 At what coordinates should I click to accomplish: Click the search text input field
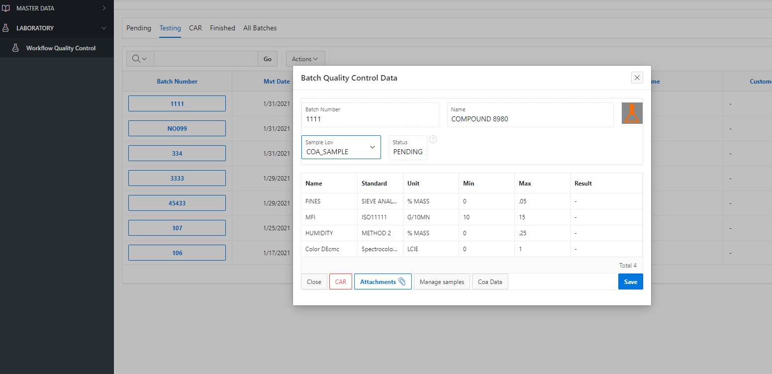[205, 59]
